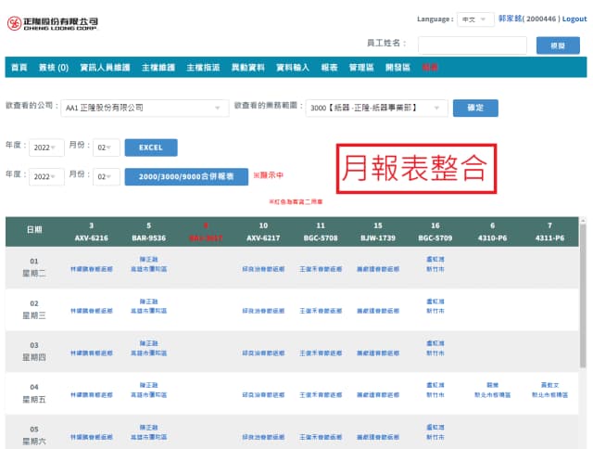The width and height of the screenshot is (593, 449).
Task: Click the EXCEL export button
Action: click(151, 148)
